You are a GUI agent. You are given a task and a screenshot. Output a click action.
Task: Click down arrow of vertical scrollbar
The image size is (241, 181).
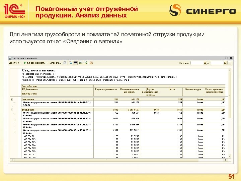click(x=230, y=157)
